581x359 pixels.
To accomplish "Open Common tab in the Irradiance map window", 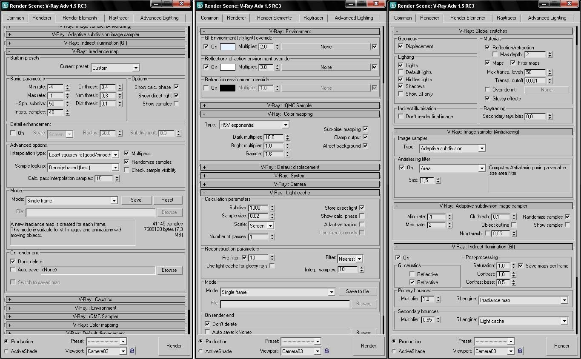I will [15, 18].
